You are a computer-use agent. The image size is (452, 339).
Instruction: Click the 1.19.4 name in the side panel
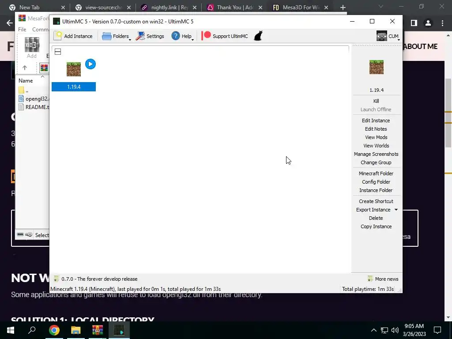[x=377, y=90]
